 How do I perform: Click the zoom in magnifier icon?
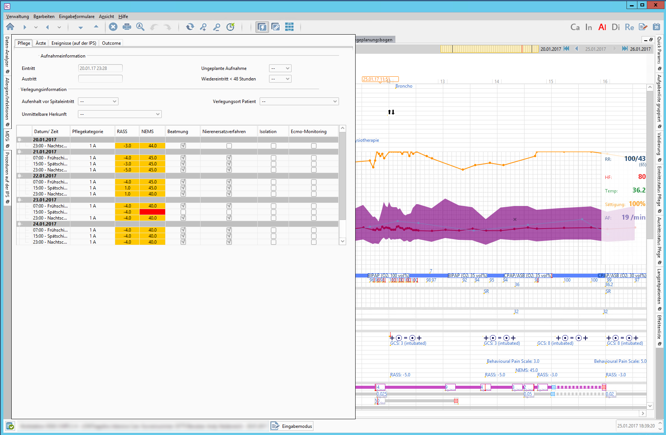(x=203, y=27)
